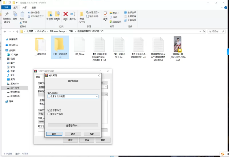Click the History icon in ribbon
Image resolution: width=229 pixels, height=157 pixels.
point(111,22)
